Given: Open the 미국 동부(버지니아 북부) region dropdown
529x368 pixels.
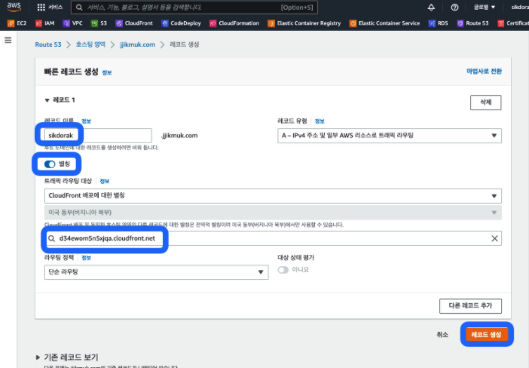Looking at the screenshot, I should point(273,213).
